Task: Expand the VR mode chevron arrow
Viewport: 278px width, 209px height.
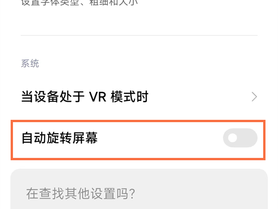Action: coord(254,97)
